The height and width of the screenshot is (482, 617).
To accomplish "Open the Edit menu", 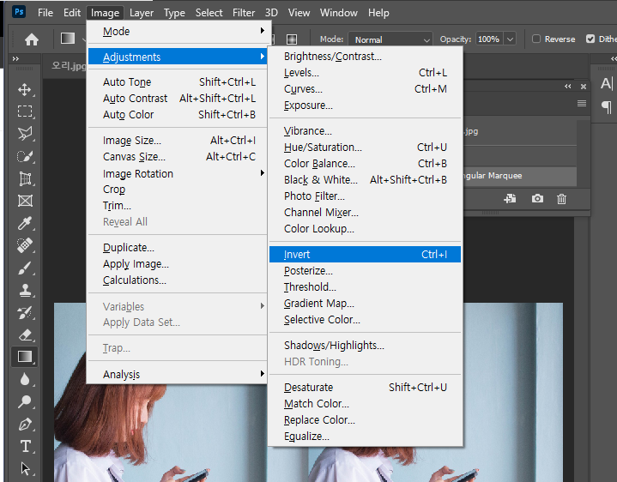I will [72, 13].
